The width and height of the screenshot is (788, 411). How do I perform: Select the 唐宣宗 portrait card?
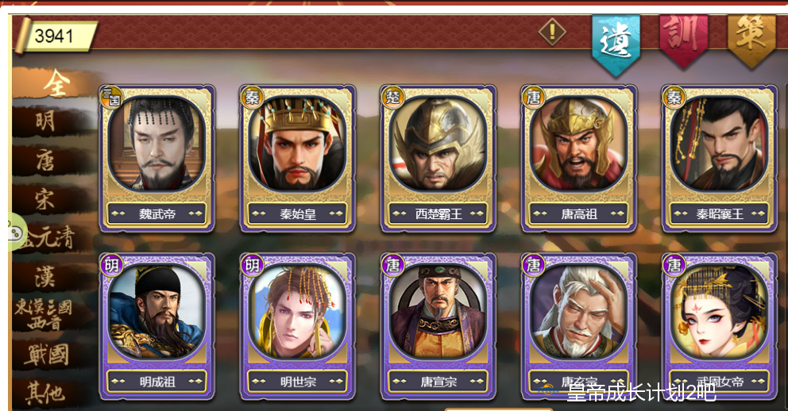pos(438,327)
